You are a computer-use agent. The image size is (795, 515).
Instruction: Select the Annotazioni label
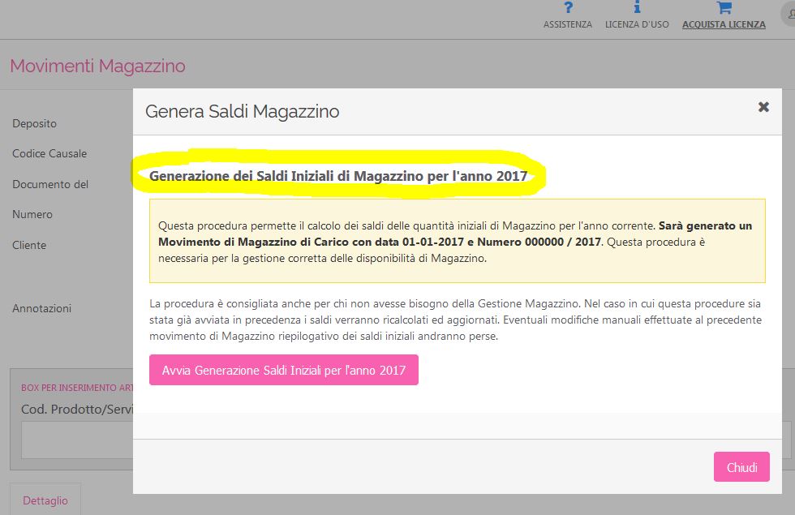tap(41, 308)
